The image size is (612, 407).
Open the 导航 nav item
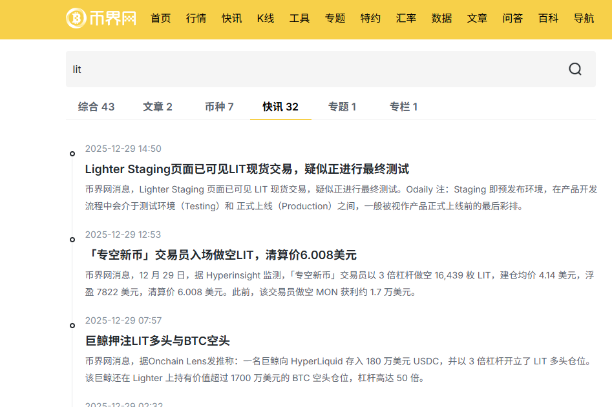584,18
